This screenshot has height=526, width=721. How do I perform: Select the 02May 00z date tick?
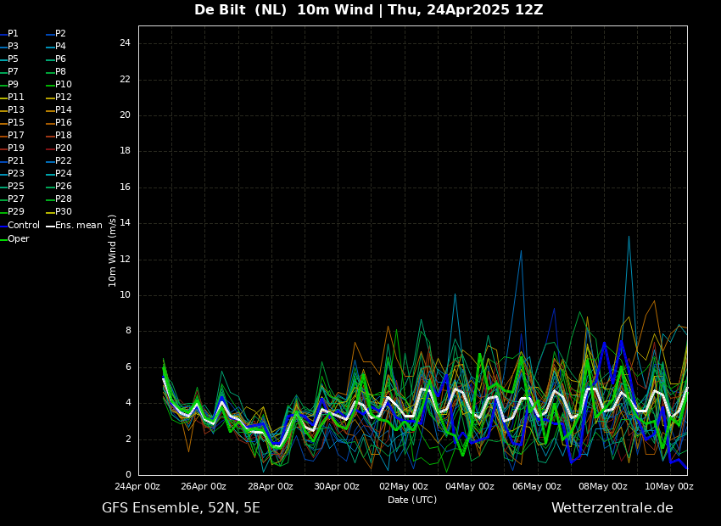click(x=404, y=486)
